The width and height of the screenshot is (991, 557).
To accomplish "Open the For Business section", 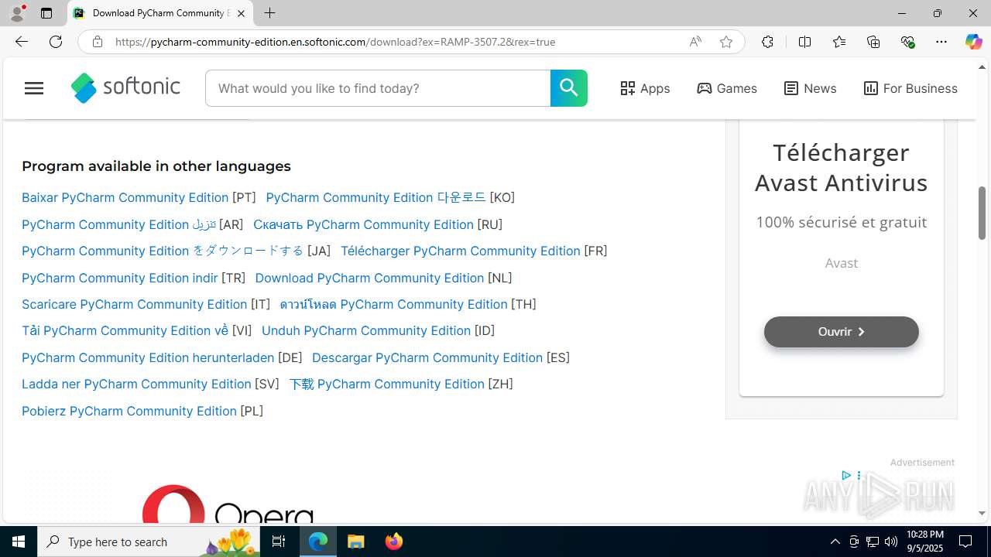I will point(910,88).
